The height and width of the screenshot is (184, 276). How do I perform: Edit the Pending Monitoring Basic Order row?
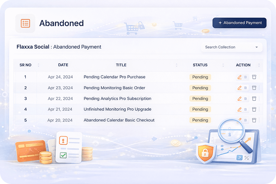(240, 88)
